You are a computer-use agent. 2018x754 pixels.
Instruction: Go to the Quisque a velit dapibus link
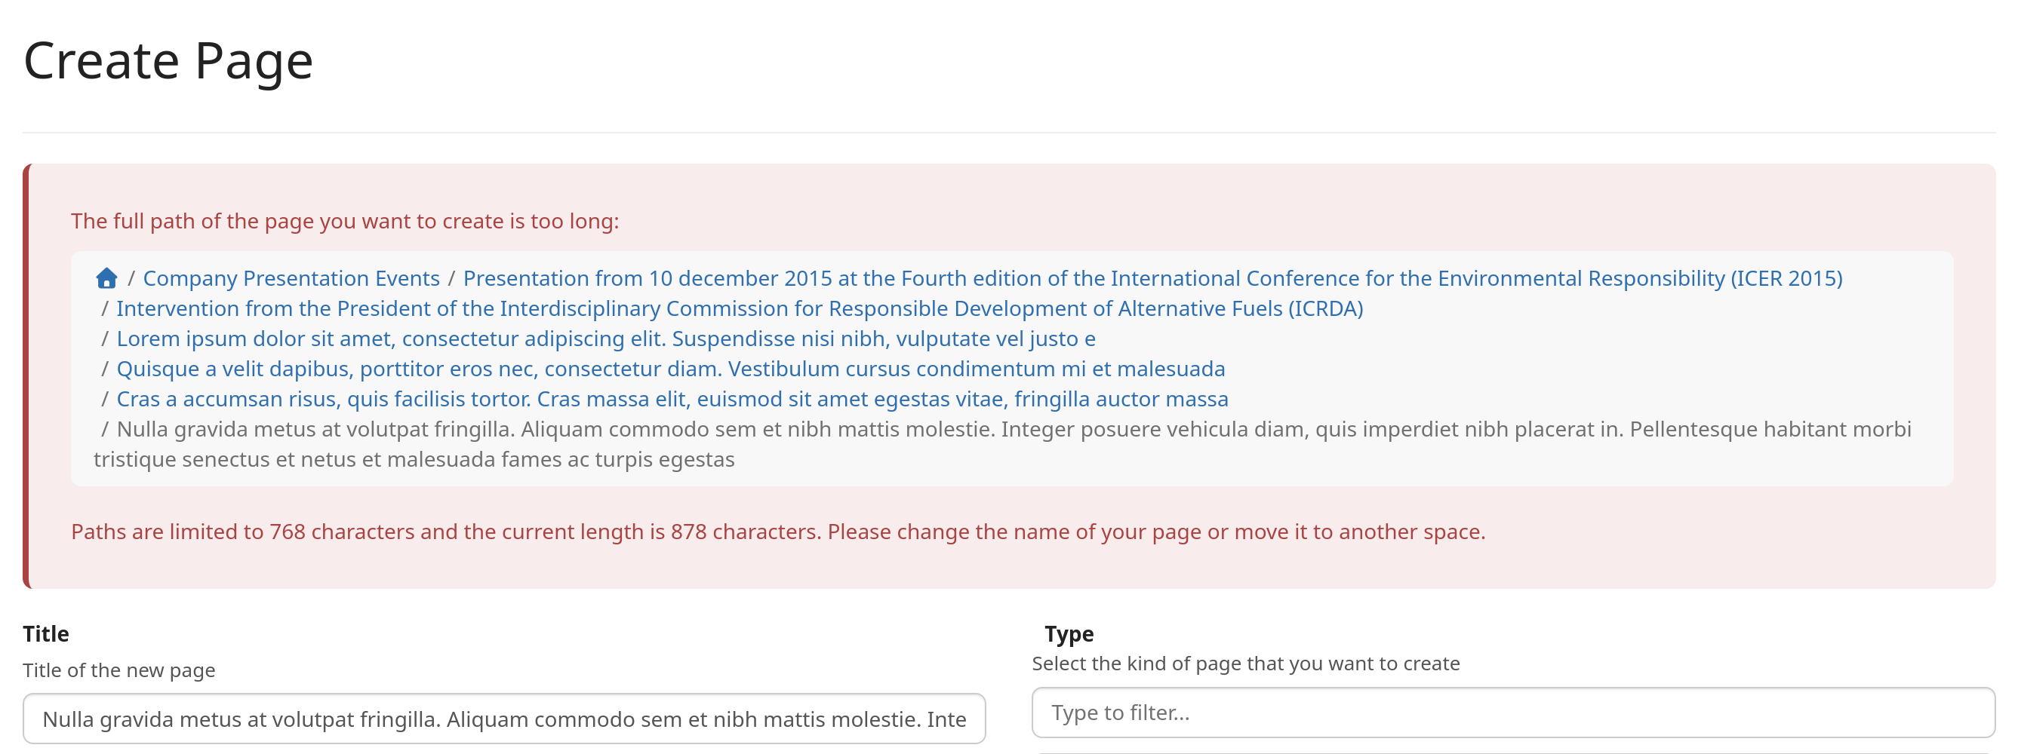[670, 369]
